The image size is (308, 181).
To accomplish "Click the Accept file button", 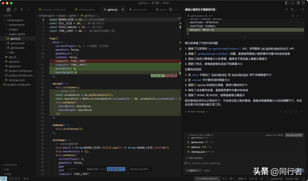I will [116, 169].
